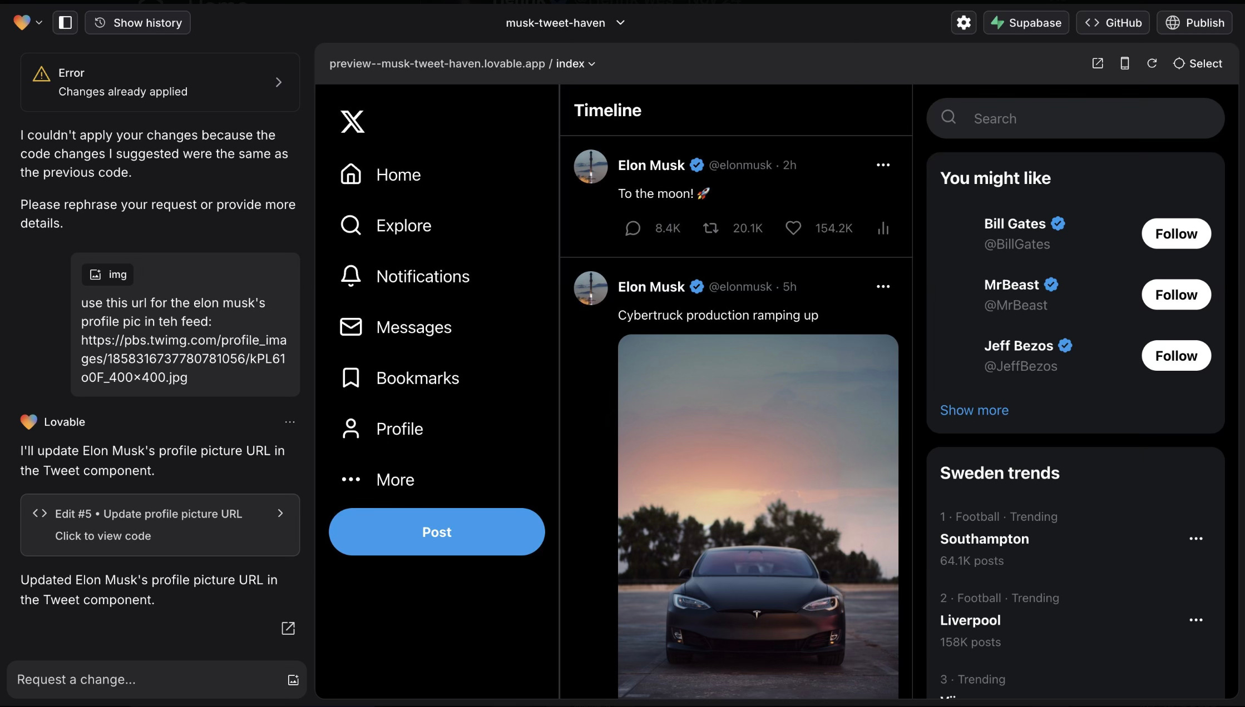Activate the Select element tool
Screen dimensions: 1245x707
click(1197, 63)
